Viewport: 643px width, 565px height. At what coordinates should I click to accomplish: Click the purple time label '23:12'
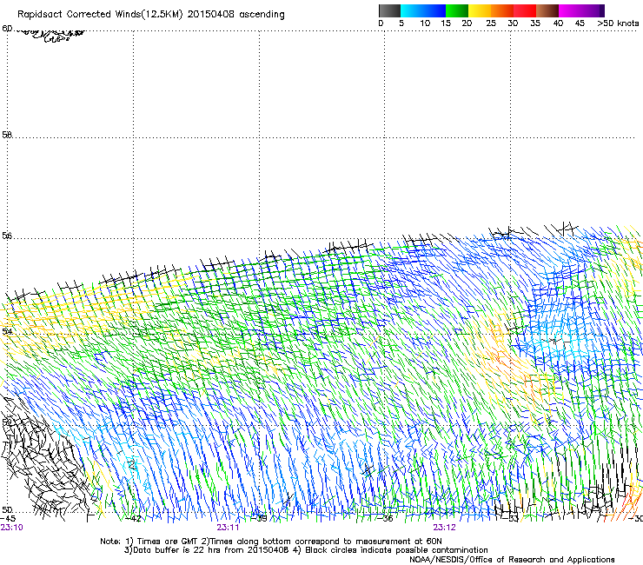click(x=445, y=528)
